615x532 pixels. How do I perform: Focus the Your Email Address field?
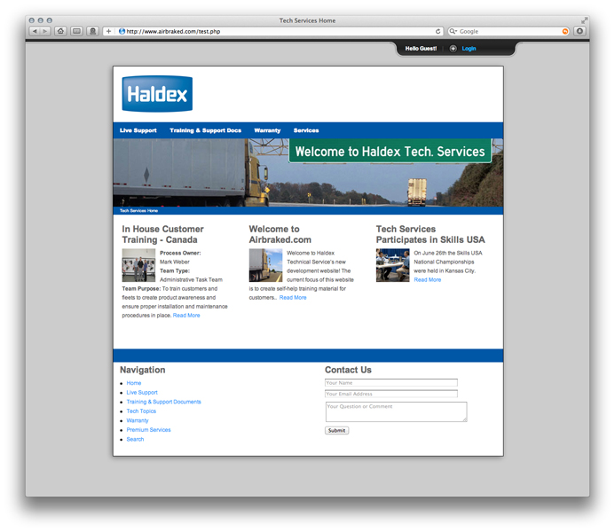(391, 394)
